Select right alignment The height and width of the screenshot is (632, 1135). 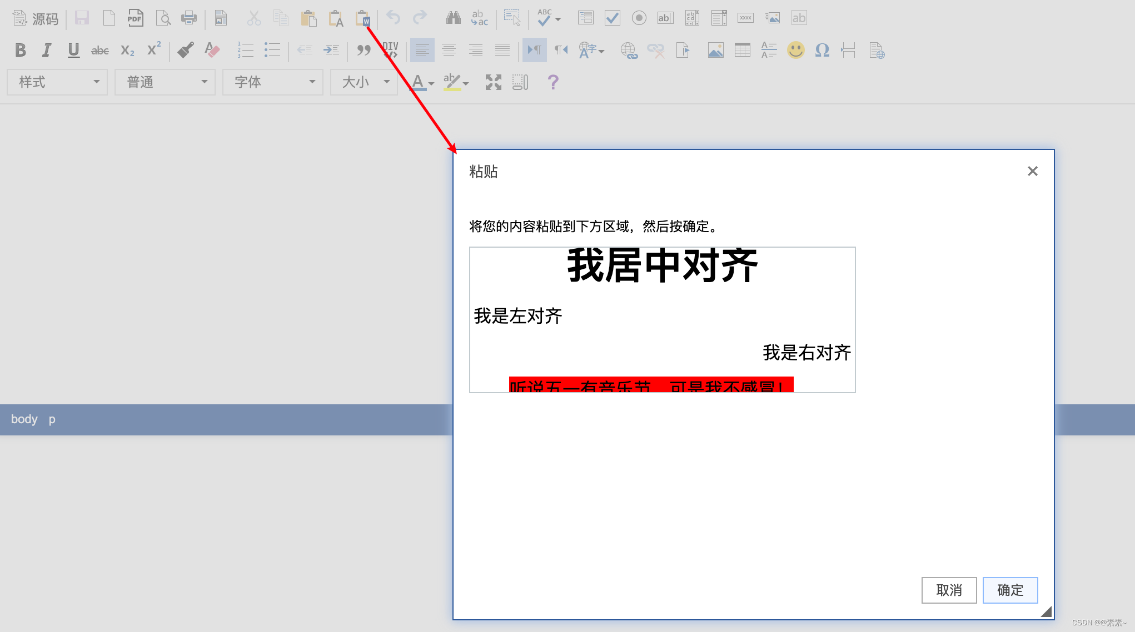(x=475, y=51)
